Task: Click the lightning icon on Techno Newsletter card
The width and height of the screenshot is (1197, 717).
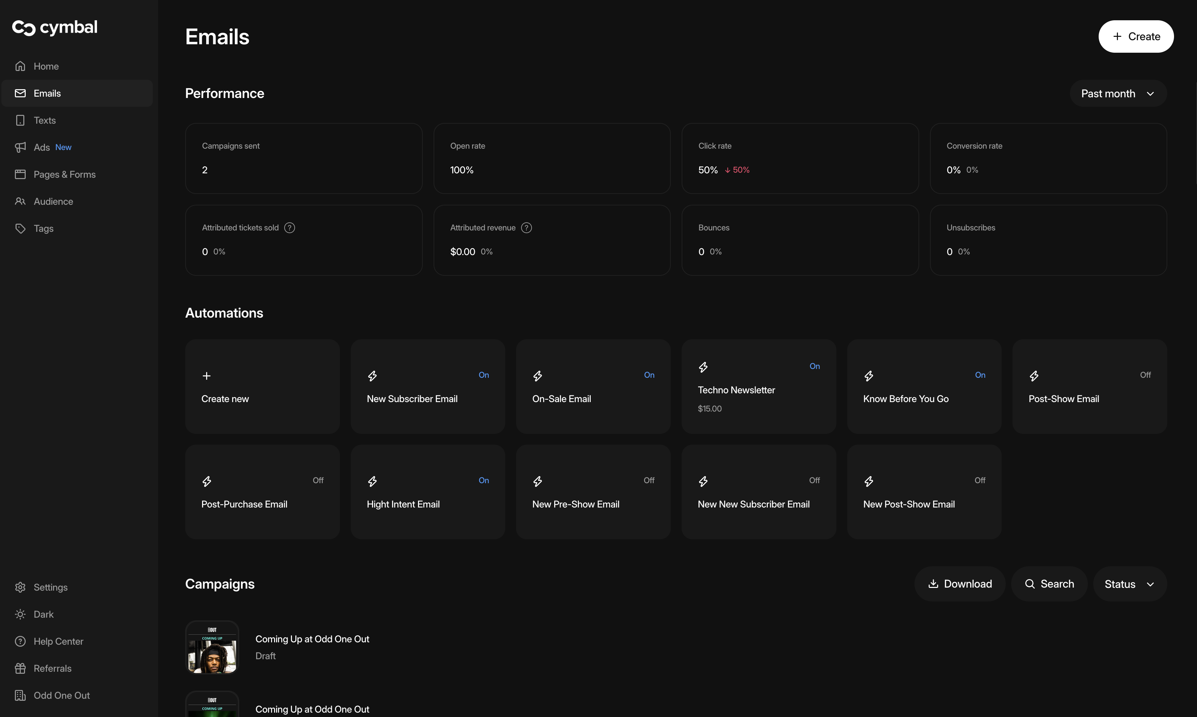Action: [703, 367]
